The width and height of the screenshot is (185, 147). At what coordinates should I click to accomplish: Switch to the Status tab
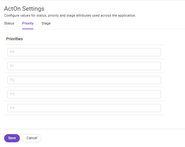point(9,23)
